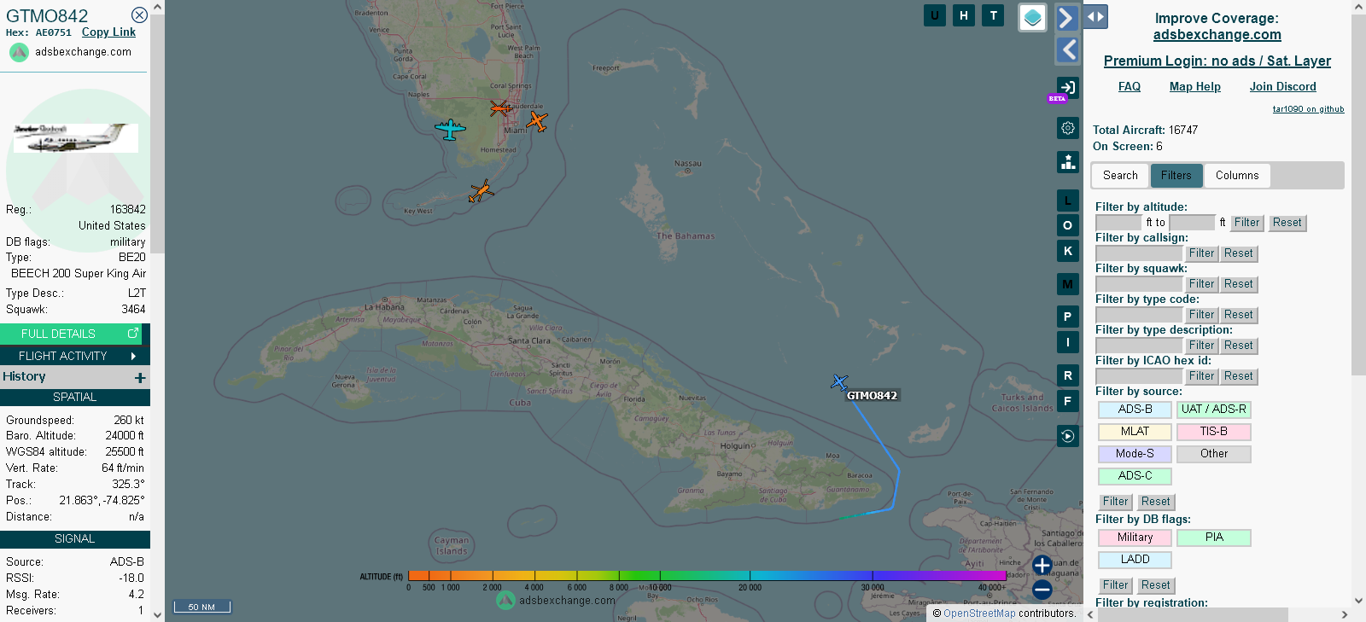Open the map layer selector icon
The image size is (1366, 622).
click(x=1033, y=17)
